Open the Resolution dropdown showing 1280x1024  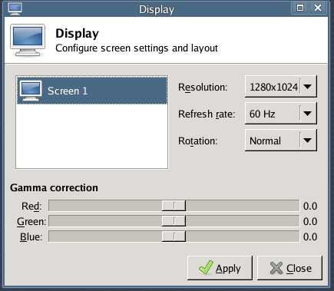click(281, 87)
